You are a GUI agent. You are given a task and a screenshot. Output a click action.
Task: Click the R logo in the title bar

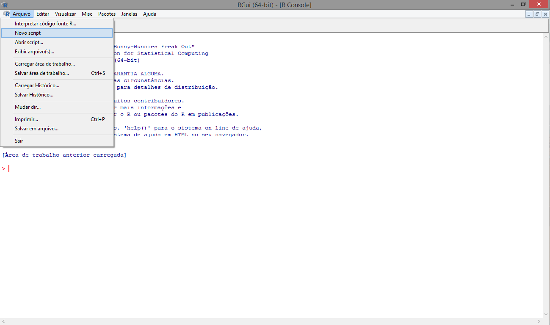pyautogui.click(x=5, y=5)
